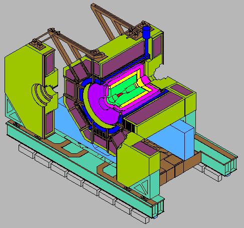The image size is (244, 228).
Task: Click the small red element at detector center
Action: coord(120,95)
